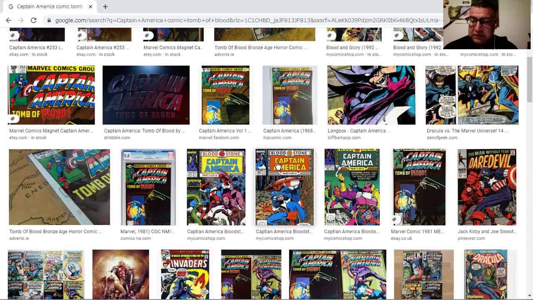Screen dimensions: 533x300
Task: Open the CGC graded comics.ha.com image
Action: coord(148,187)
